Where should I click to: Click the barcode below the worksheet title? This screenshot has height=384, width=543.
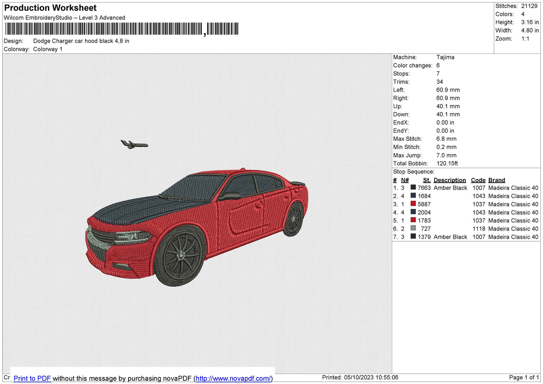tap(122, 29)
